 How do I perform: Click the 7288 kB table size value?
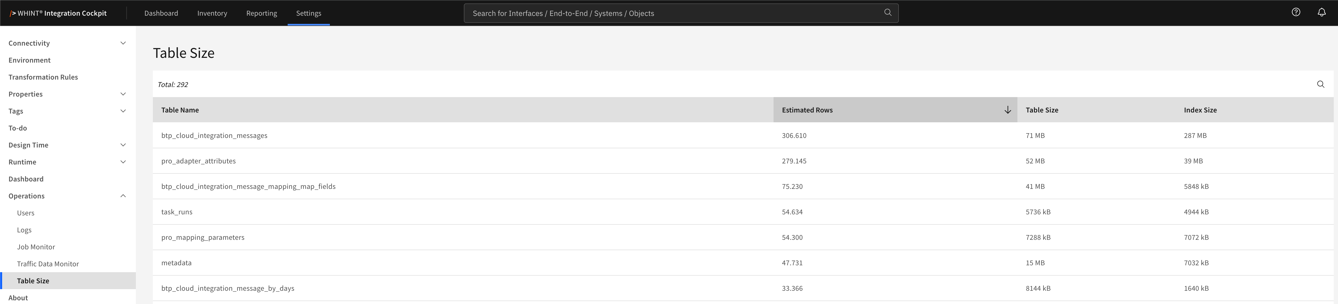click(x=1038, y=237)
